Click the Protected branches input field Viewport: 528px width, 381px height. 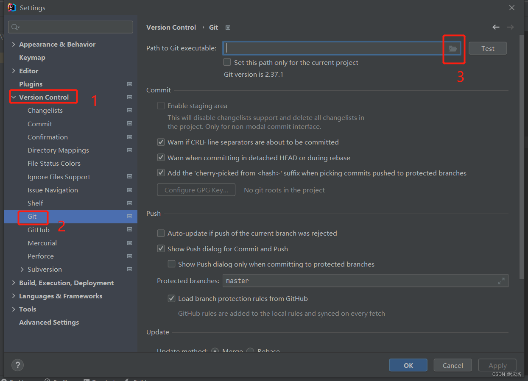click(365, 281)
